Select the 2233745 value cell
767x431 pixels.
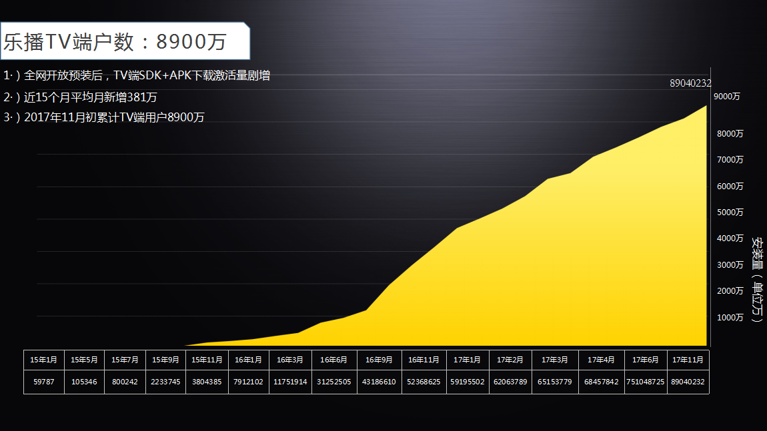[x=165, y=382]
